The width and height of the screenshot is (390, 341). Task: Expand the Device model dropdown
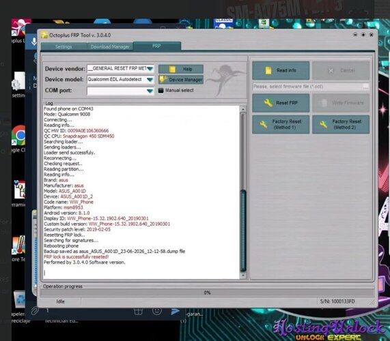150,80
